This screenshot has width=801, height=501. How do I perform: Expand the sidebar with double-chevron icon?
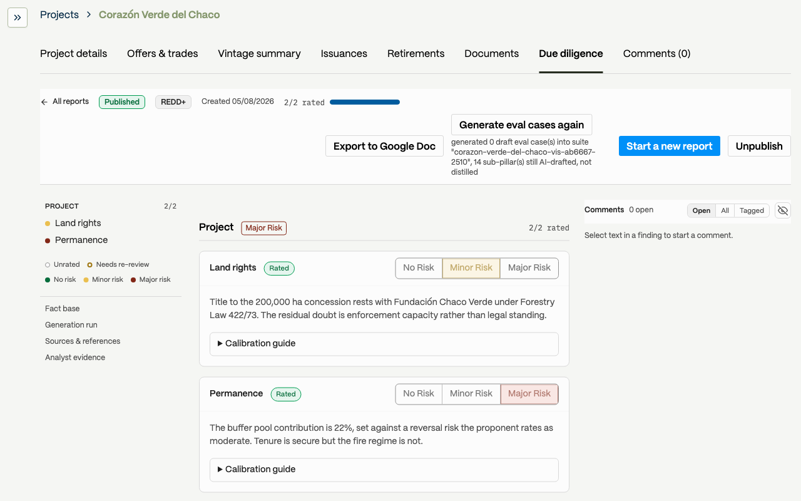click(18, 18)
